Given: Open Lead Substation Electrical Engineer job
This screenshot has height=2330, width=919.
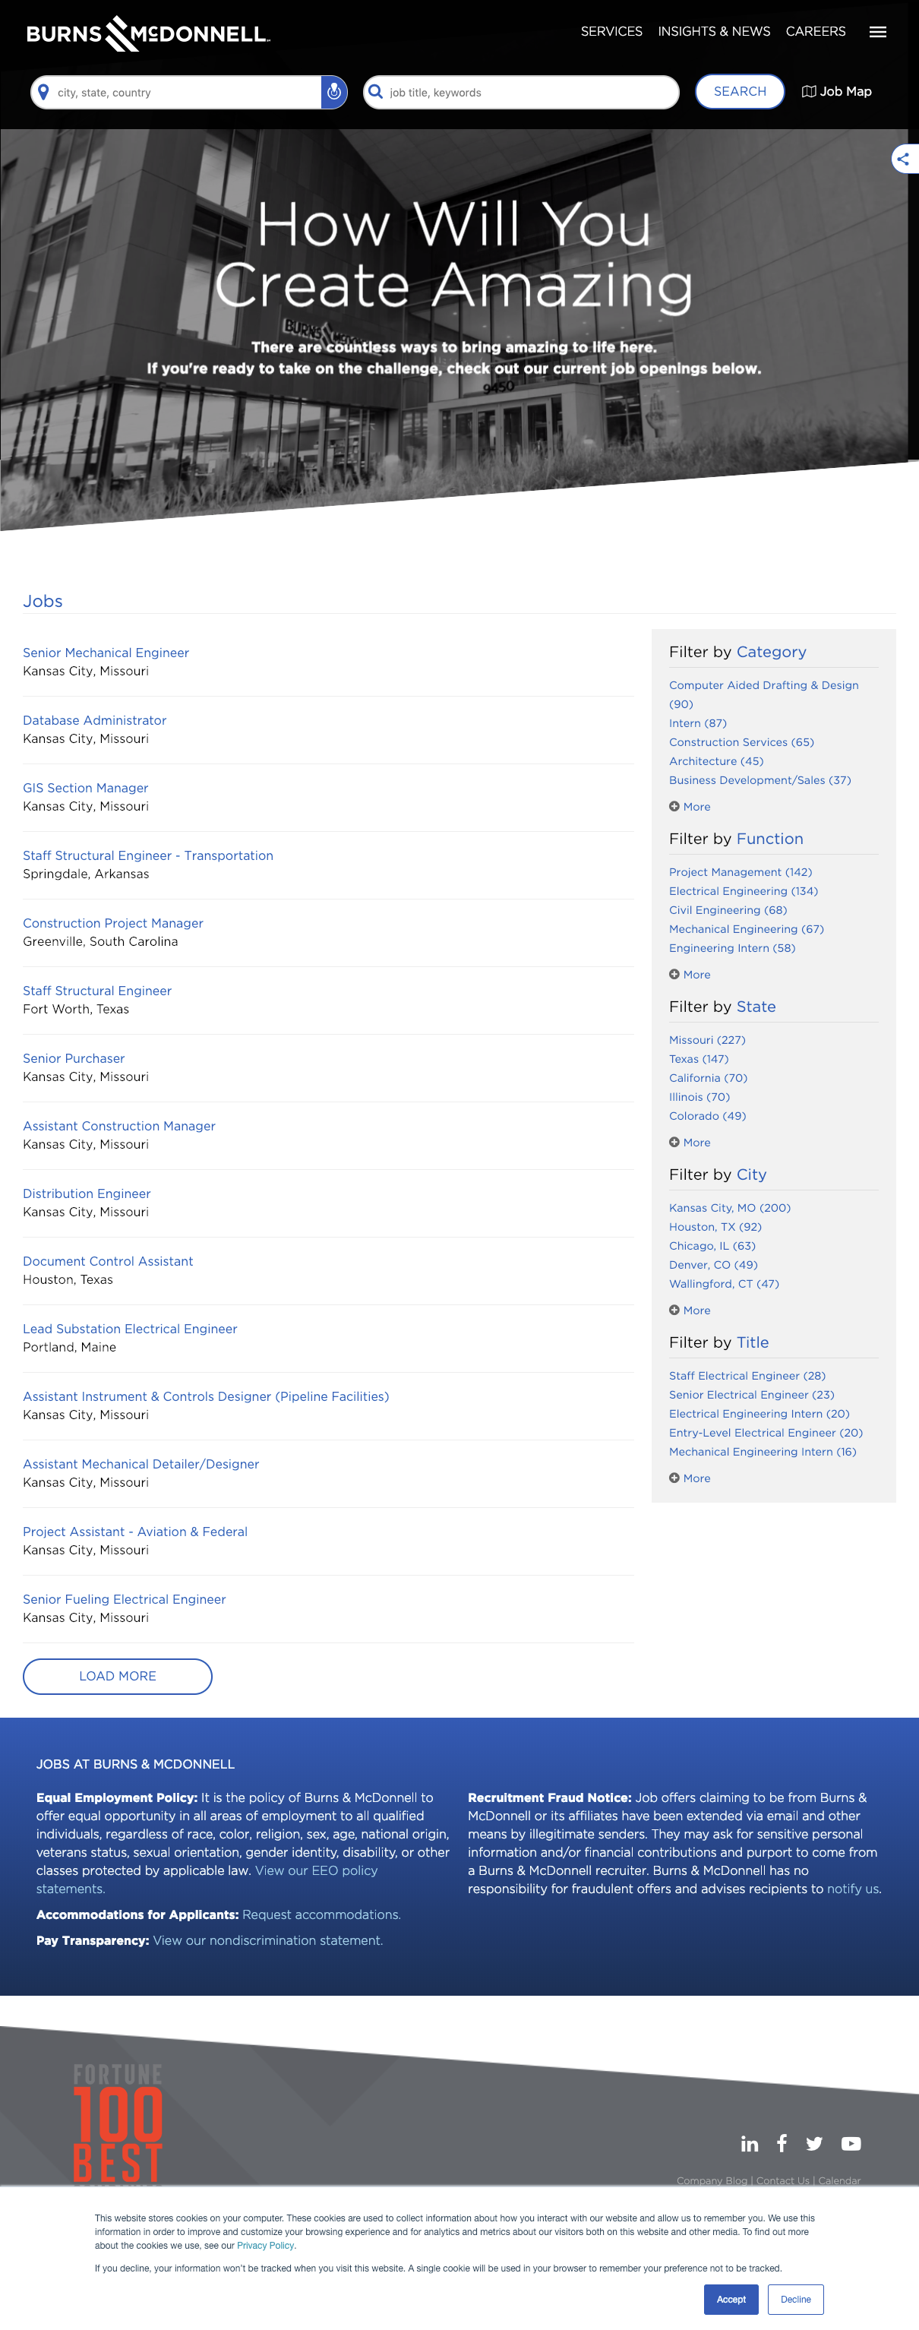Looking at the screenshot, I should [x=130, y=1329].
